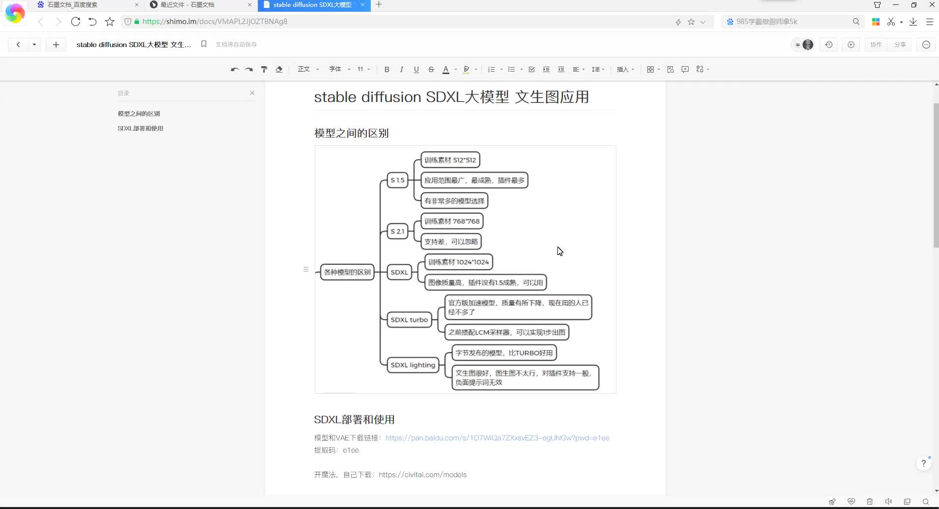Bookmark the document with flag icon
Screen dimensions: 939x509
pos(204,44)
